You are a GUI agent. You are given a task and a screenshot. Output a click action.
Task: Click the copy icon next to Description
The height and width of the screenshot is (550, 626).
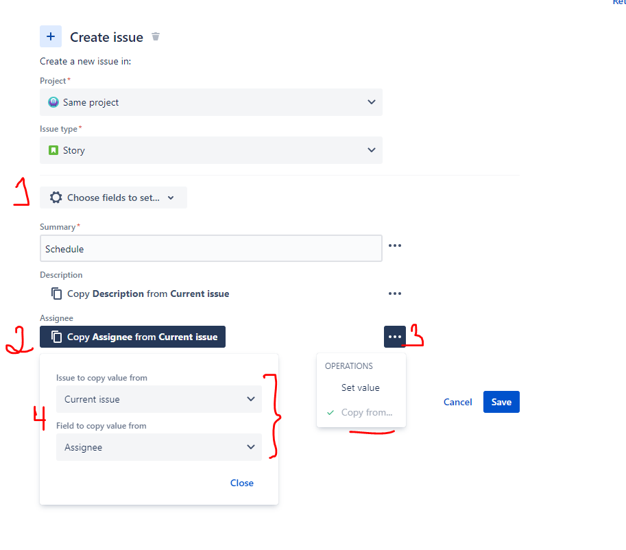click(x=56, y=294)
